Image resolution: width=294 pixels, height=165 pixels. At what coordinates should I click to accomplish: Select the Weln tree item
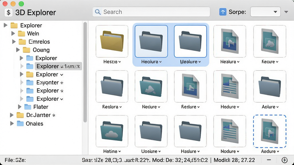(x=33, y=34)
